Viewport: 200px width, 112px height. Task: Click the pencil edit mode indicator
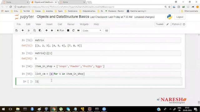[167, 24]
